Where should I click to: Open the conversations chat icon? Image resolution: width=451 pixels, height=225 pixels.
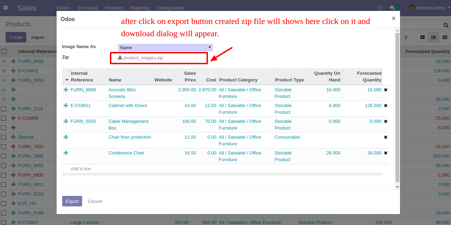point(393,7)
